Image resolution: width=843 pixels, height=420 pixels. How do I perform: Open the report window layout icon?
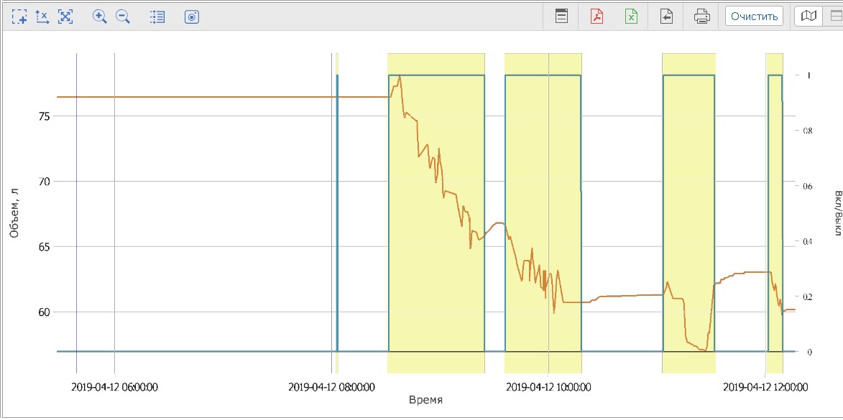click(562, 17)
